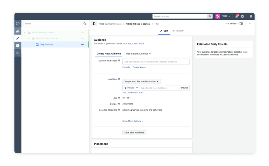269x166 pixels.
Task: Open the Include location dropdown
Action: 131,88
